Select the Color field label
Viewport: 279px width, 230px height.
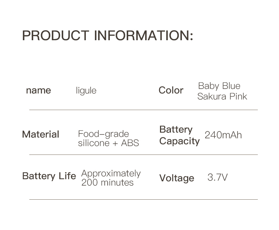coord(171,90)
